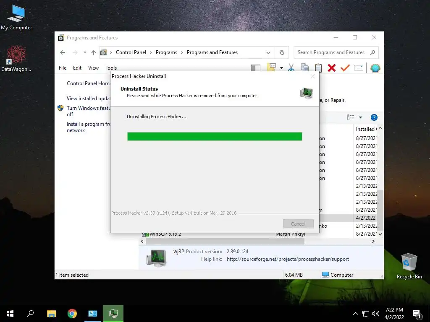Open Turn Windows features on or off
430x322 pixels.
[x=88, y=111]
